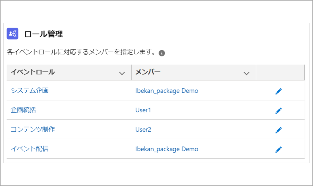View the User2 member profile link
This screenshot has height=186, width=313.
coord(143,129)
